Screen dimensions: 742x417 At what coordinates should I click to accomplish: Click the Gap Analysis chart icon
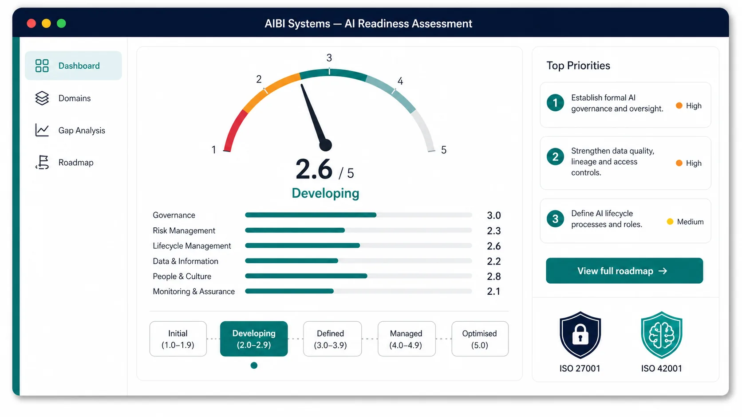[42, 130]
